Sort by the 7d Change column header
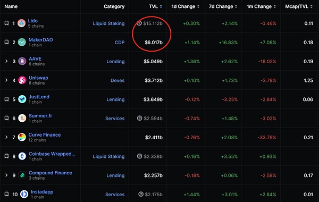 (x=223, y=6)
